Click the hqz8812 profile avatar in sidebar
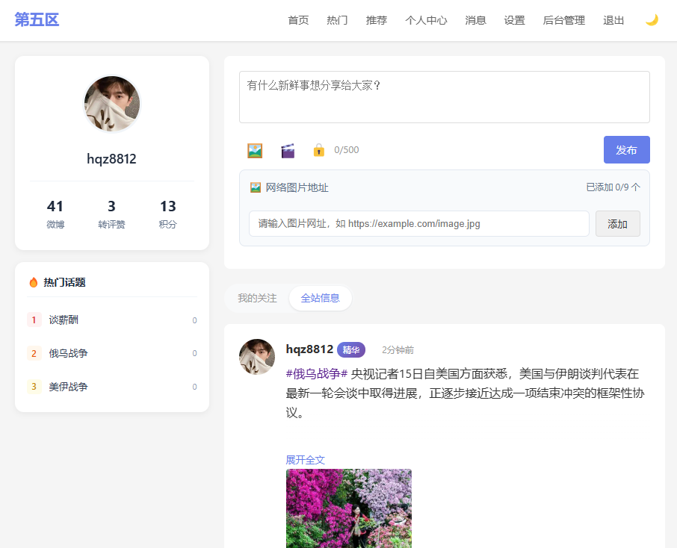 tap(112, 104)
